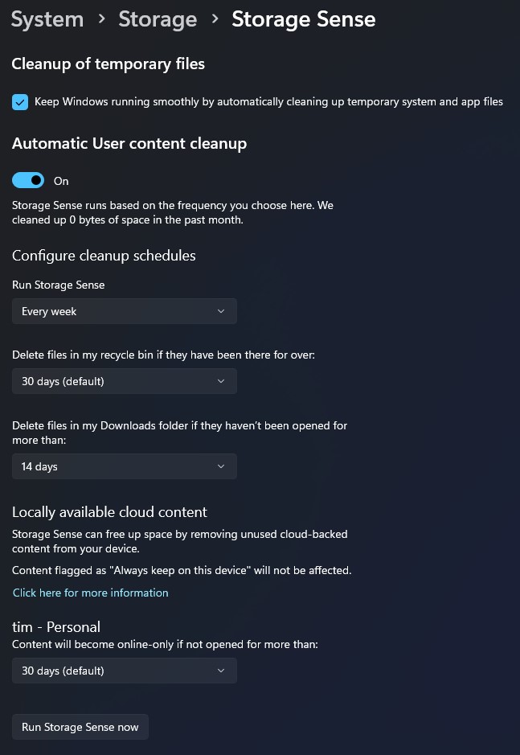Click the 'Automatic User content cleanup' heading
The height and width of the screenshot is (755, 520).
click(x=129, y=144)
